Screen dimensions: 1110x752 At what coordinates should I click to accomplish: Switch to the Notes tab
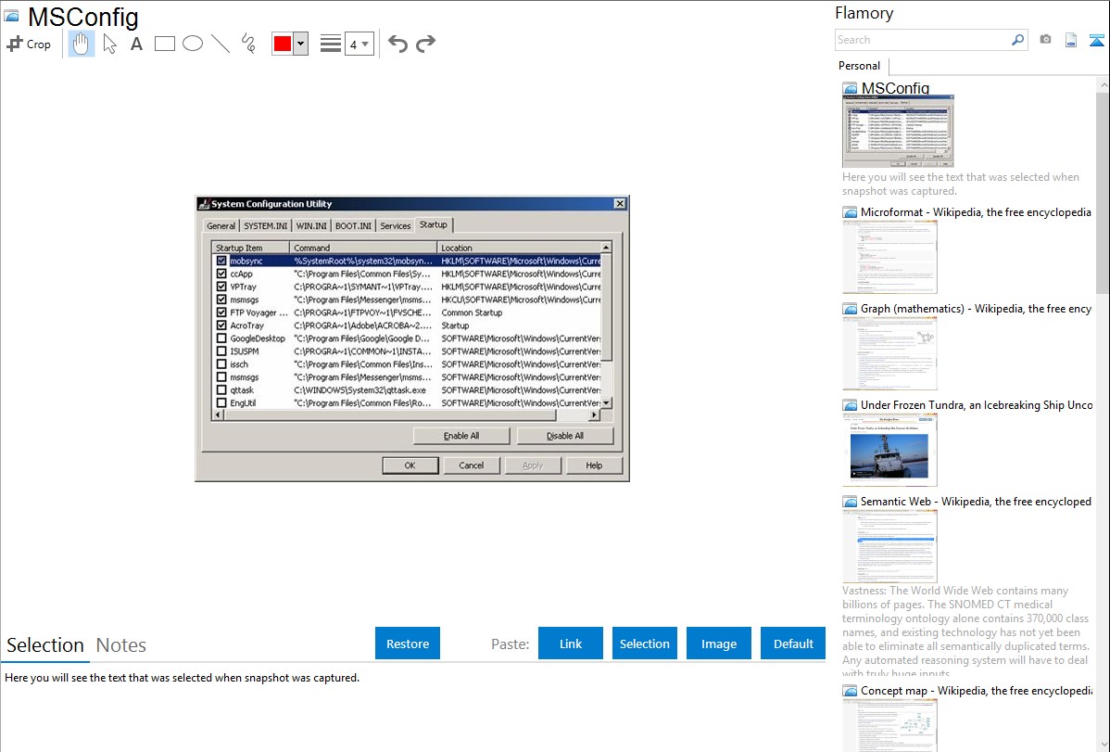tap(121, 645)
